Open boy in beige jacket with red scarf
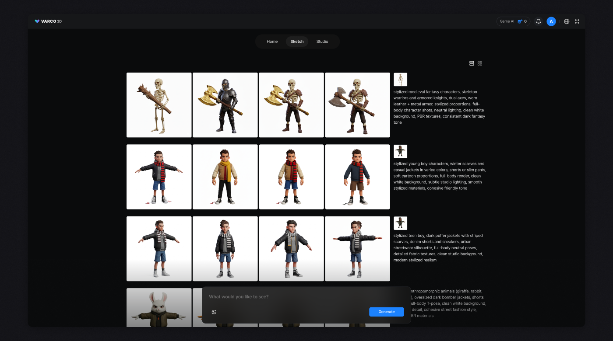This screenshot has height=341, width=613. (x=291, y=177)
